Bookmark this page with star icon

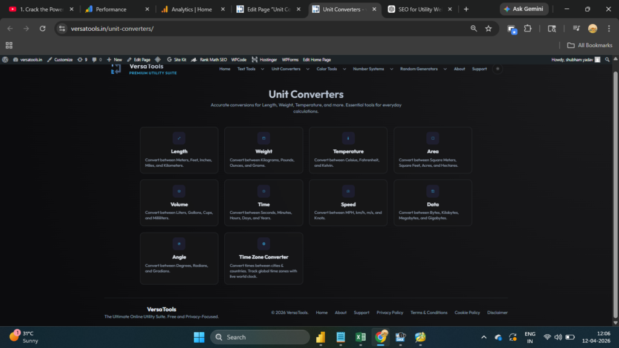pyautogui.click(x=488, y=28)
